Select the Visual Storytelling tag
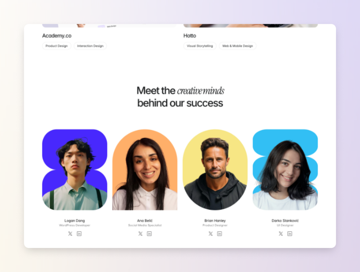Image resolution: width=360 pixels, height=272 pixels. pyautogui.click(x=200, y=46)
